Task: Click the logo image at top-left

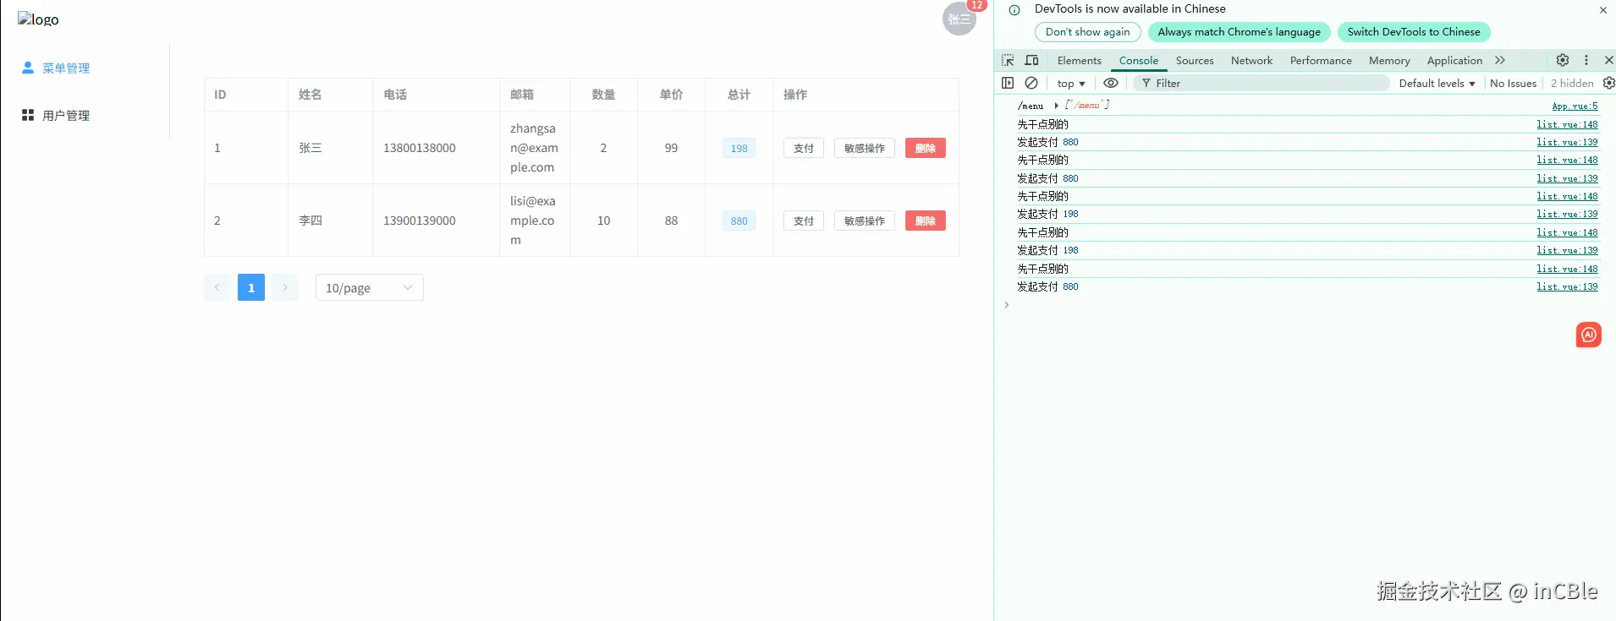Action: coord(38,19)
